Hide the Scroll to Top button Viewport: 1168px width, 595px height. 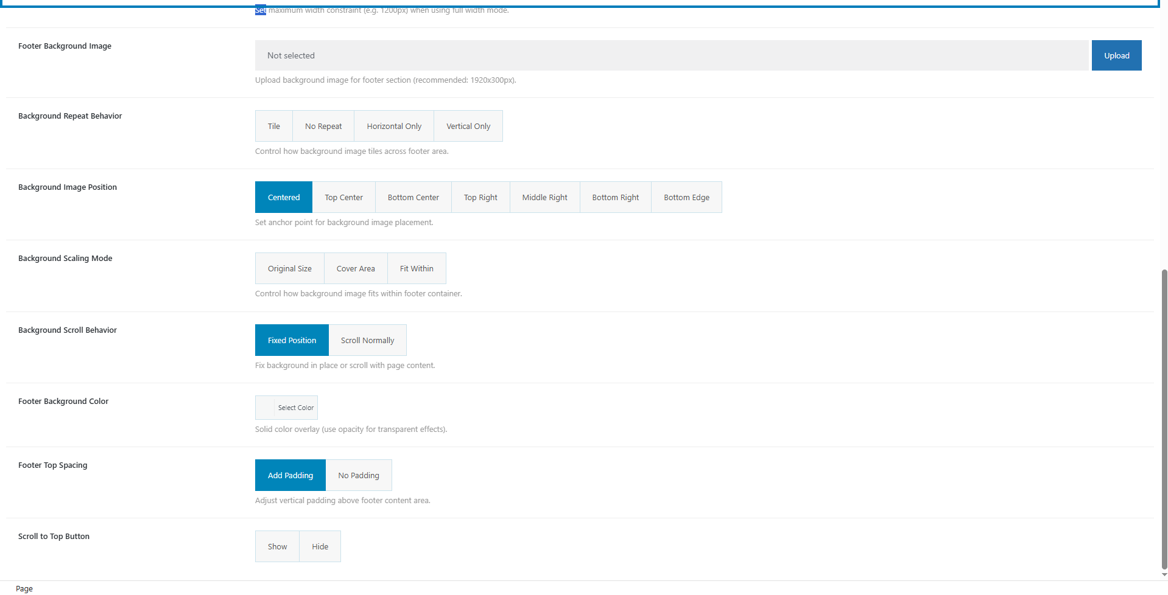pyautogui.click(x=320, y=546)
